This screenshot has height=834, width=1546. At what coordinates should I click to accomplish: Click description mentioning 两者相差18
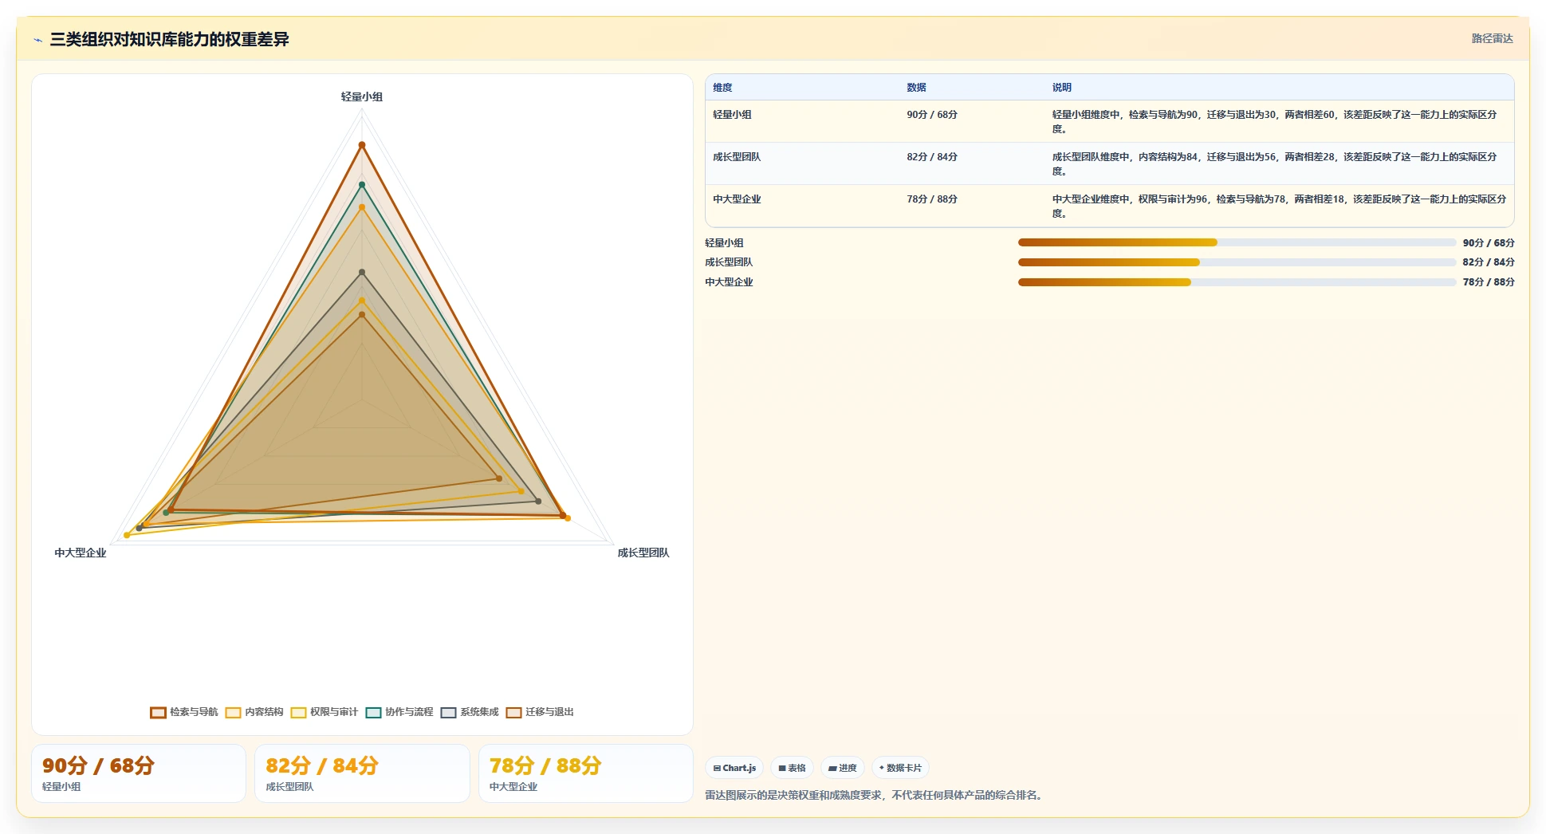(1279, 206)
